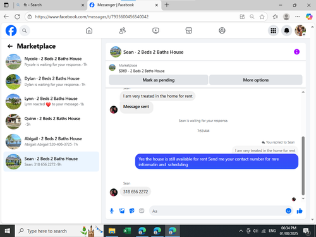
Task: Open the browser profile icon
Action: pos(286,16)
